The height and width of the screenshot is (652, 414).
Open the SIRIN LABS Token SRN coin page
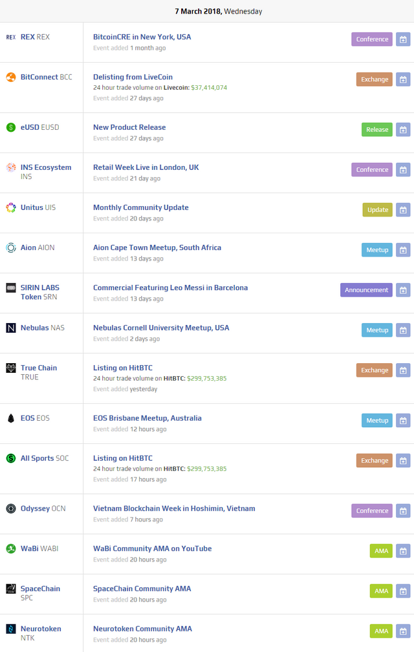(40, 292)
